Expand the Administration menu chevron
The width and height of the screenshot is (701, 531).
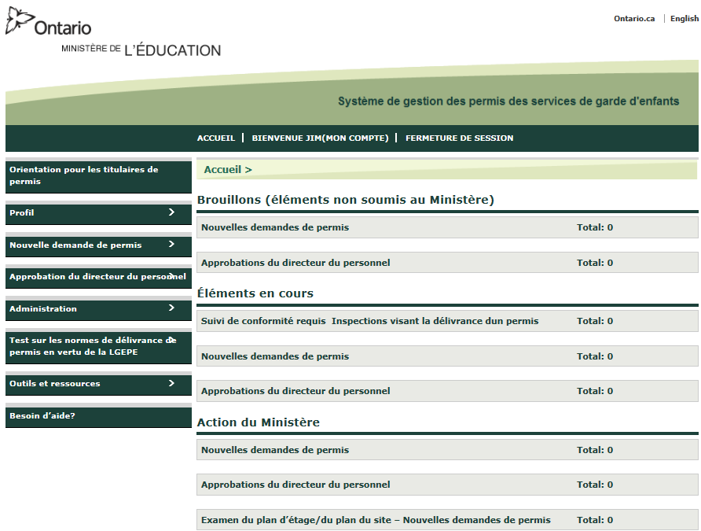pos(171,308)
